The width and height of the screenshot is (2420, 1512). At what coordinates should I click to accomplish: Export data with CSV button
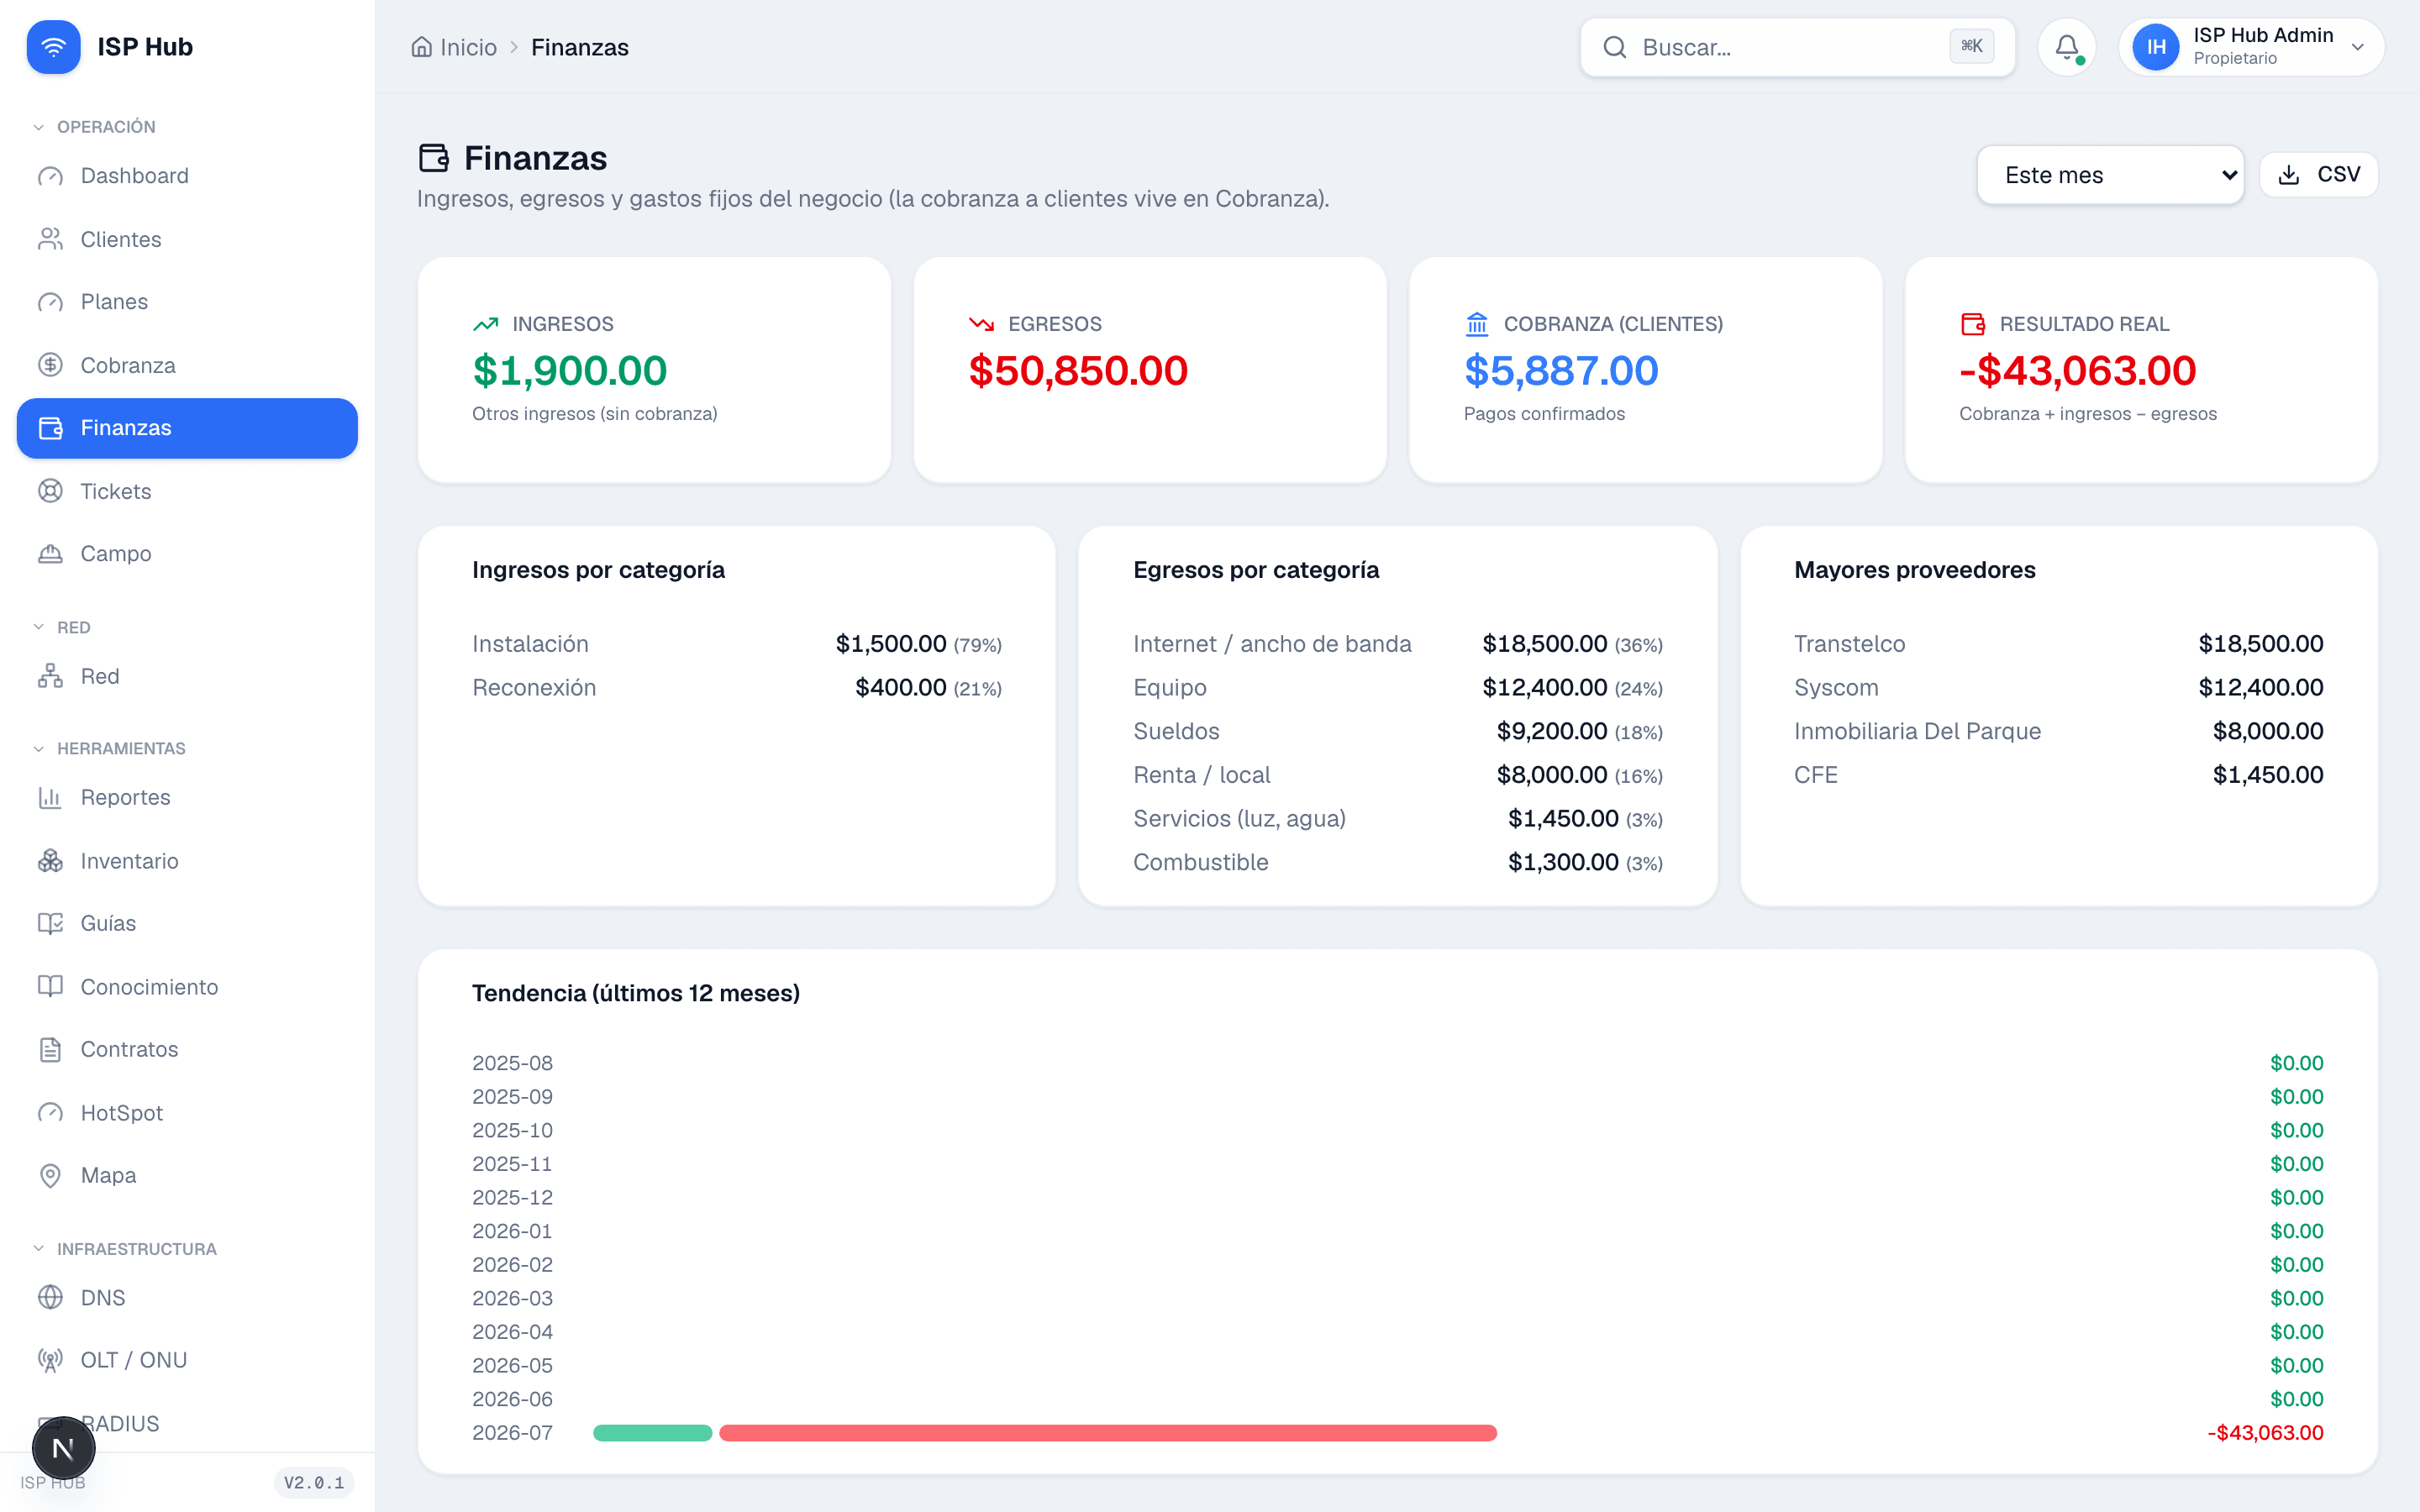click(2318, 175)
